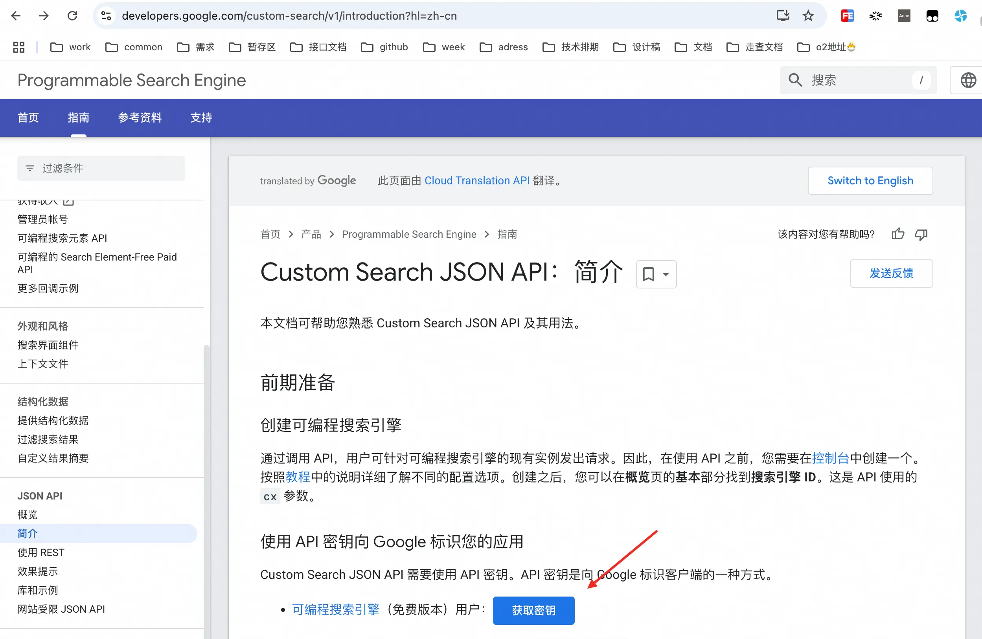
Task: Click 产品 in the breadcrumb
Action: point(311,234)
